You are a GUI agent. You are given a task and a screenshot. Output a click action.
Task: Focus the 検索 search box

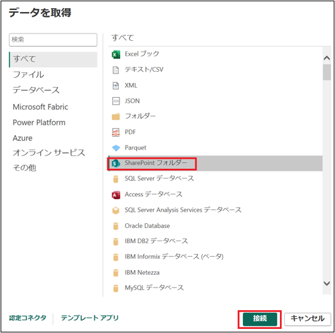tap(53, 40)
